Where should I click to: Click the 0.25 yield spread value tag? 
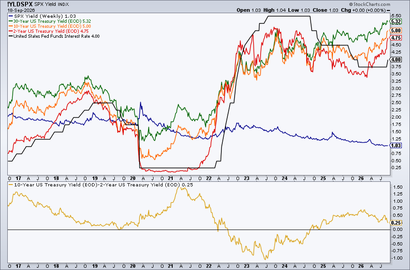pyautogui.click(x=395, y=223)
